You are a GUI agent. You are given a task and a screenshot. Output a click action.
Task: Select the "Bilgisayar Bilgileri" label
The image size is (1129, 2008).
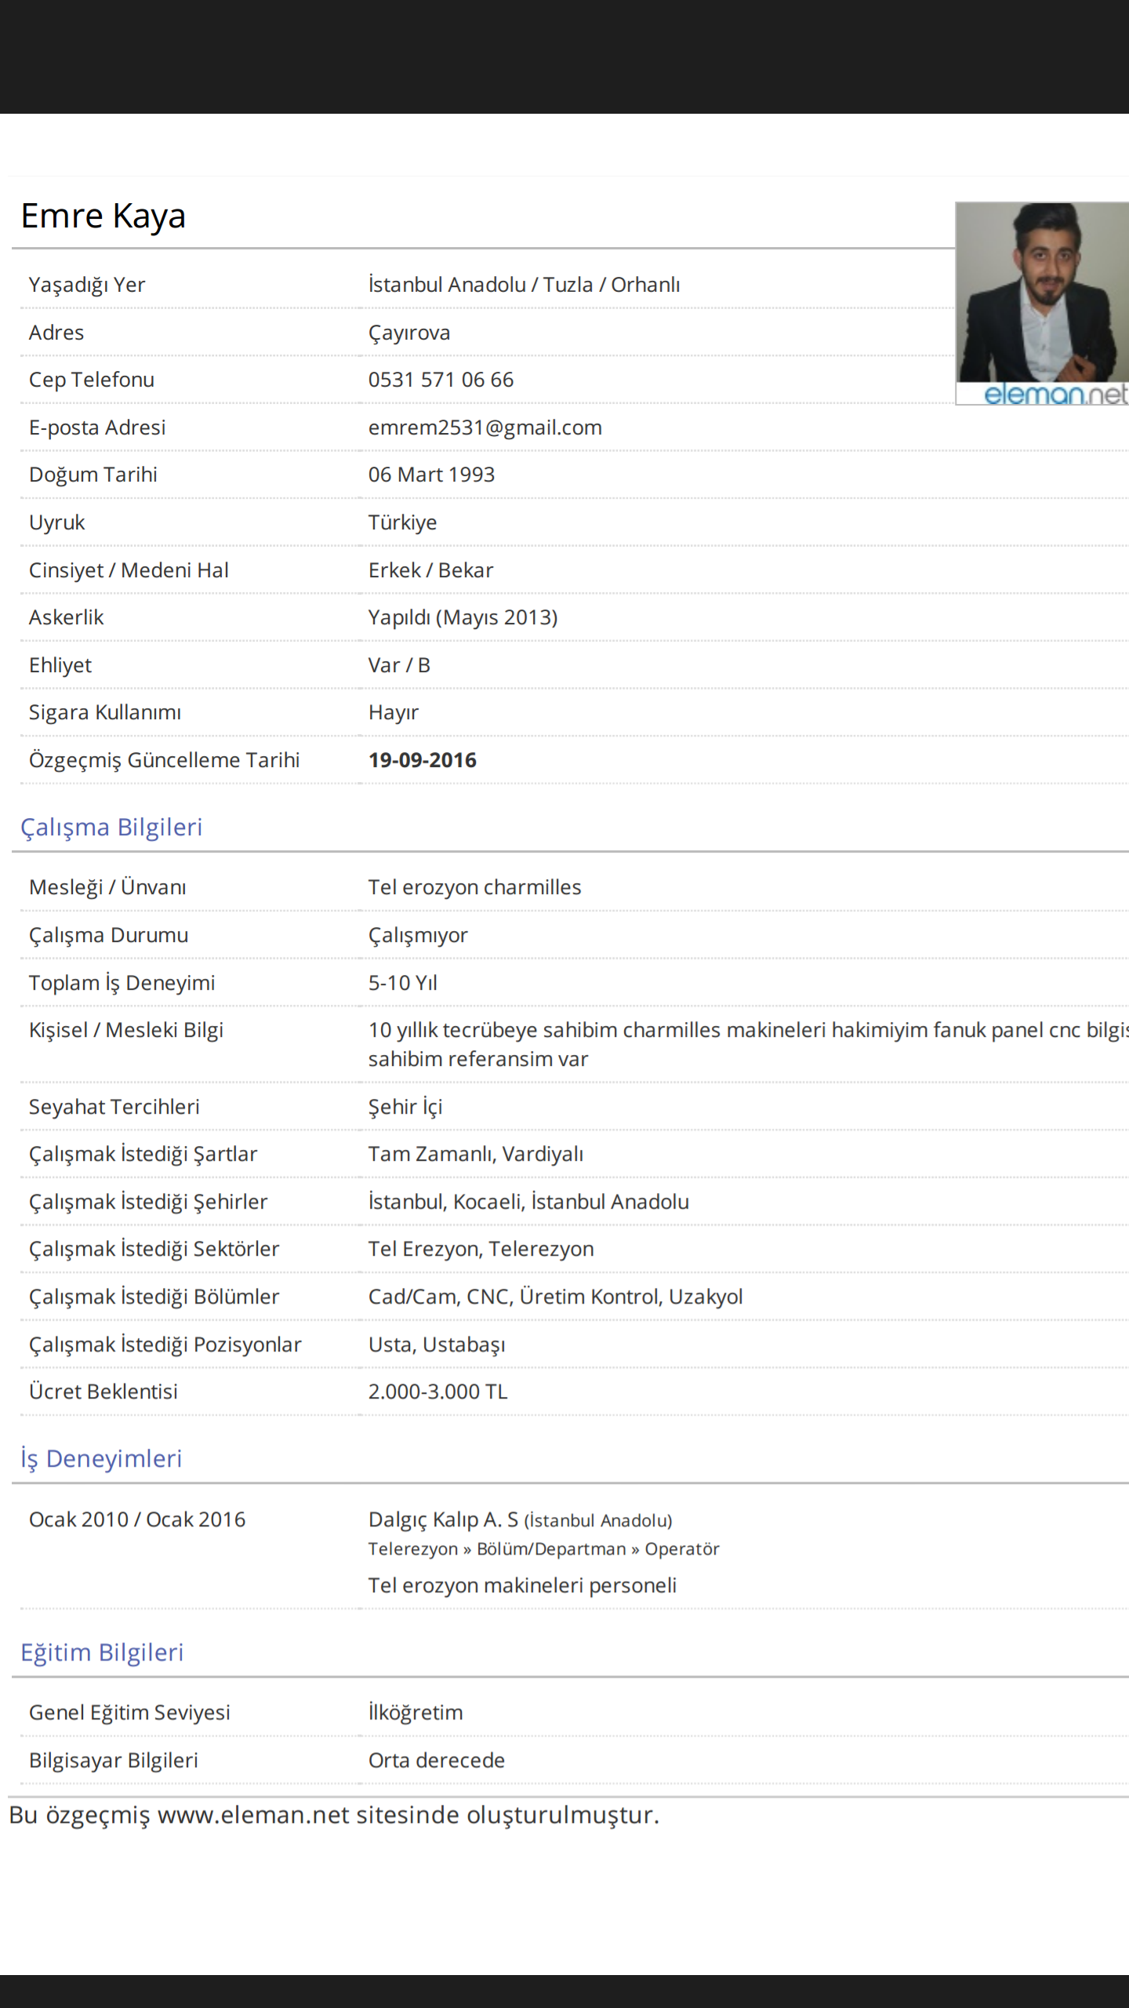click(114, 1760)
